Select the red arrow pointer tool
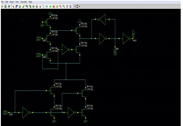 (13, 7)
